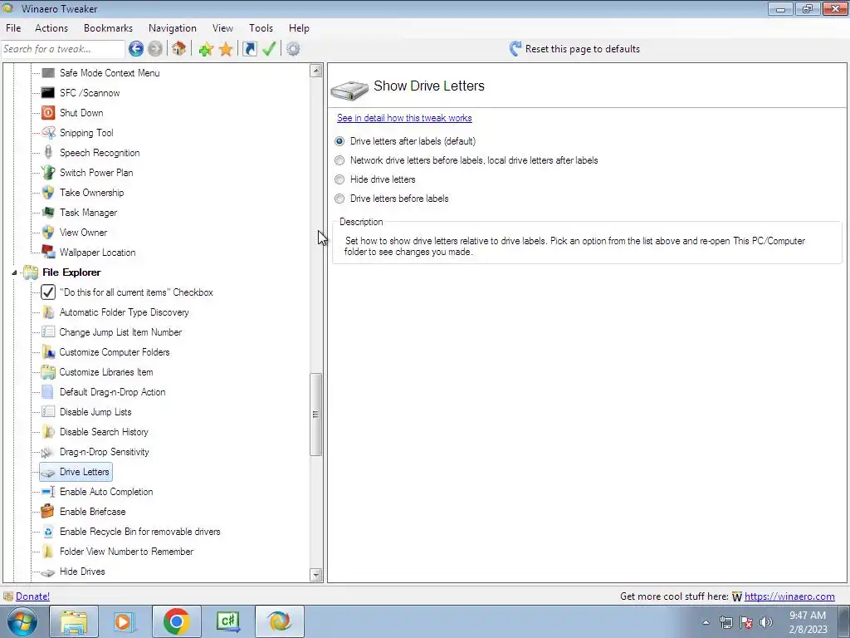The image size is (850, 638).
Task: Click the tree vertical scrollbar thumb
Action: click(x=316, y=415)
